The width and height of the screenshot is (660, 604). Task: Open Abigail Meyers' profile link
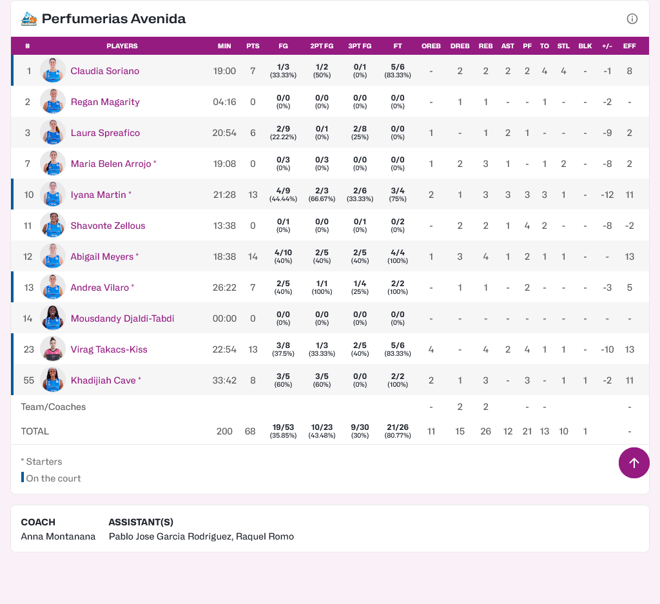102,257
